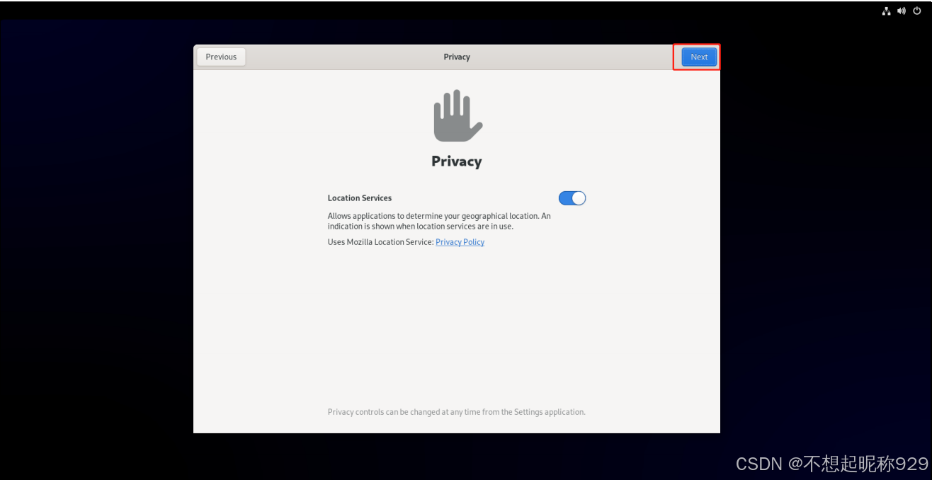Toggle the Location Services switch
The height and width of the screenshot is (480, 932).
click(572, 198)
